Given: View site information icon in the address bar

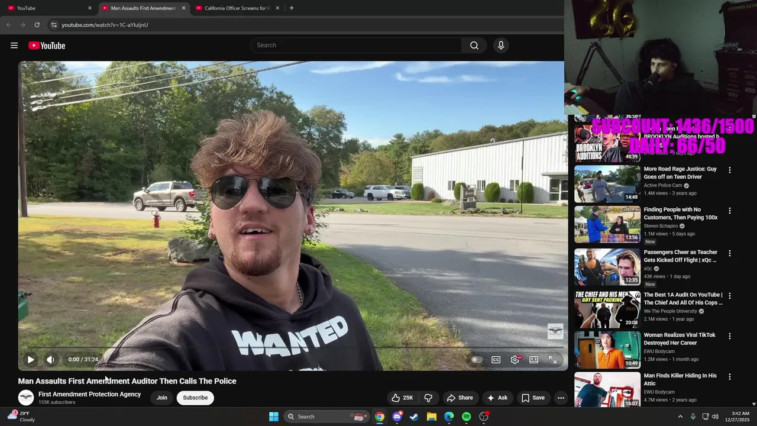Looking at the screenshot, I should click(x=54, y=25).
